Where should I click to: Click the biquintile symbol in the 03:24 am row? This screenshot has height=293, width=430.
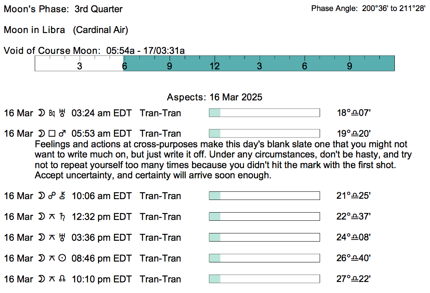52,113
